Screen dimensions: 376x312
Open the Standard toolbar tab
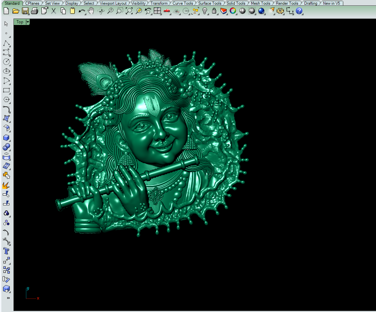tap(12, 3)
